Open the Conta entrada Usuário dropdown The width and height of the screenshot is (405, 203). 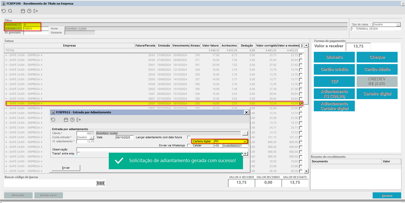point(92,137)
